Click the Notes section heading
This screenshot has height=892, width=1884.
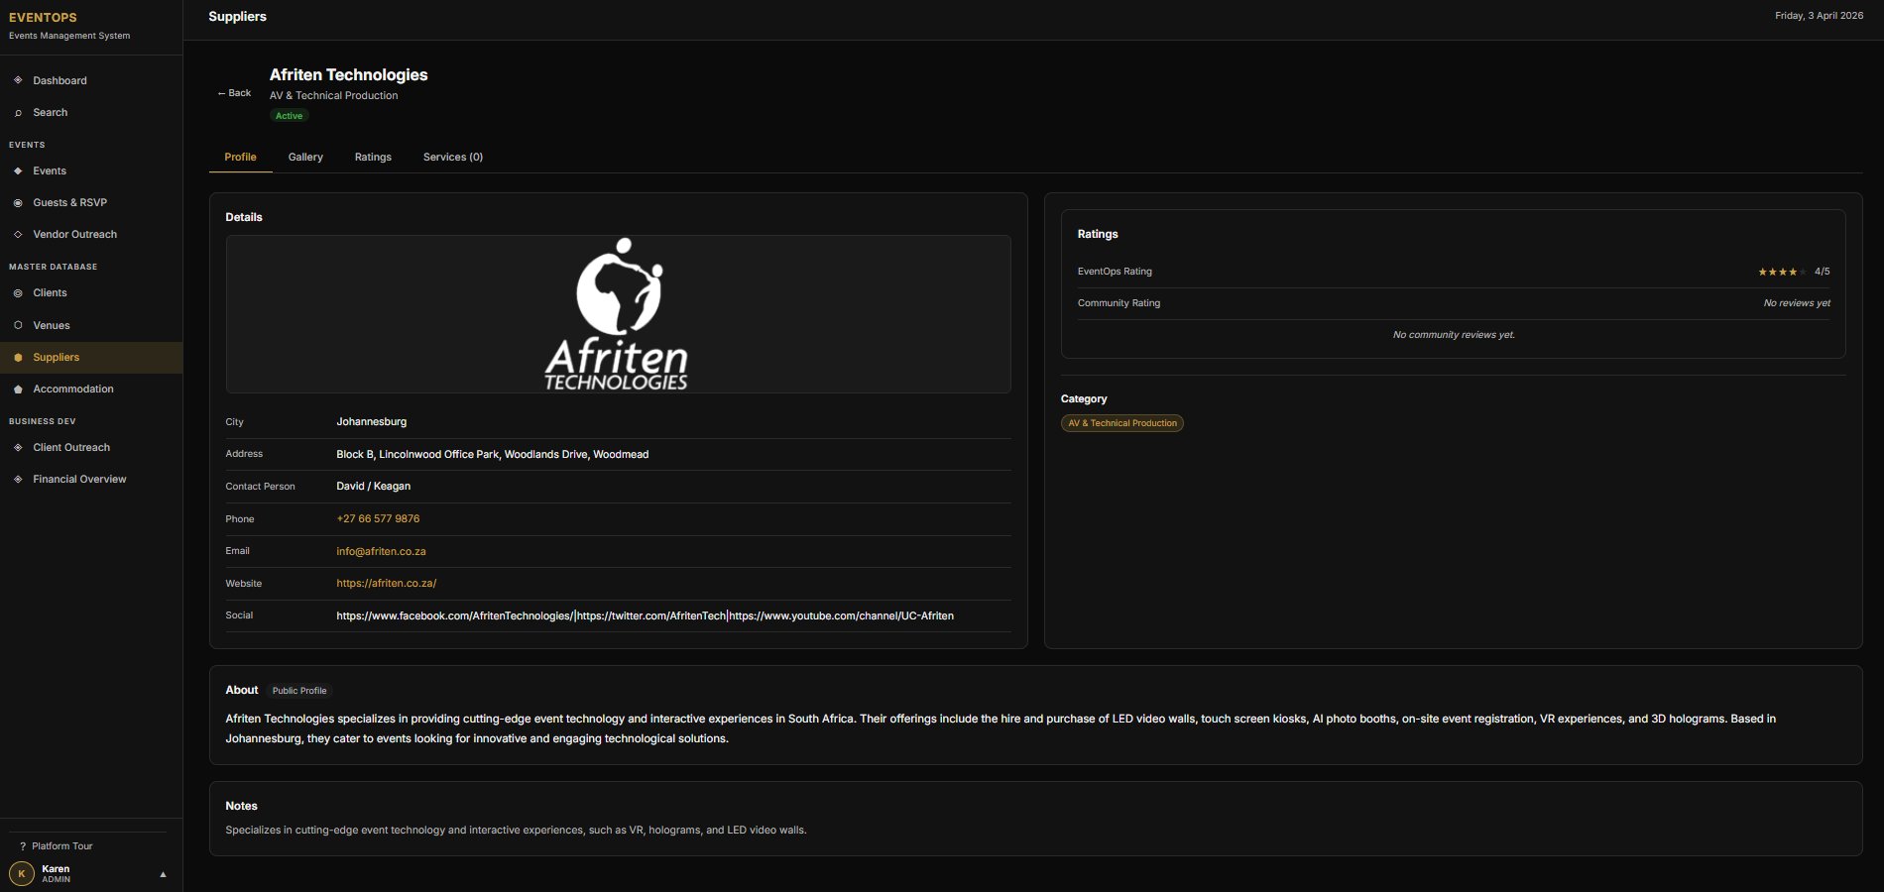[241, 807]
